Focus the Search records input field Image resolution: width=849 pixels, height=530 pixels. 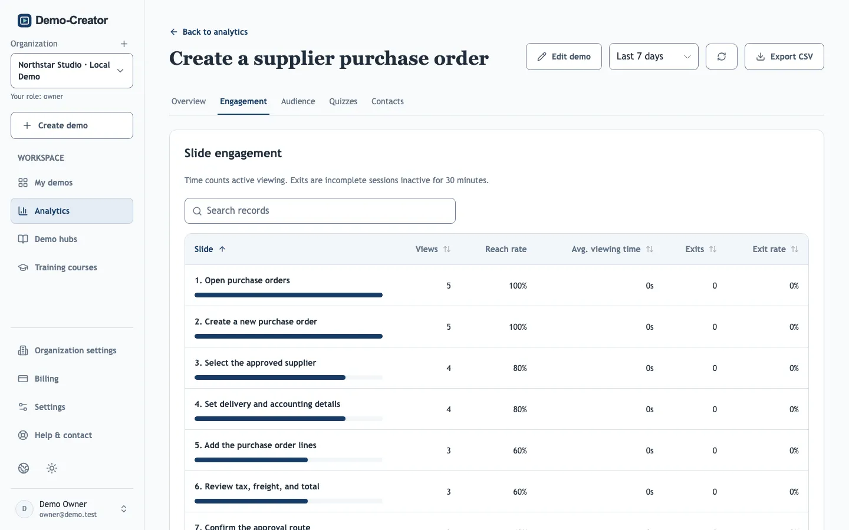(x=320, y=211)
